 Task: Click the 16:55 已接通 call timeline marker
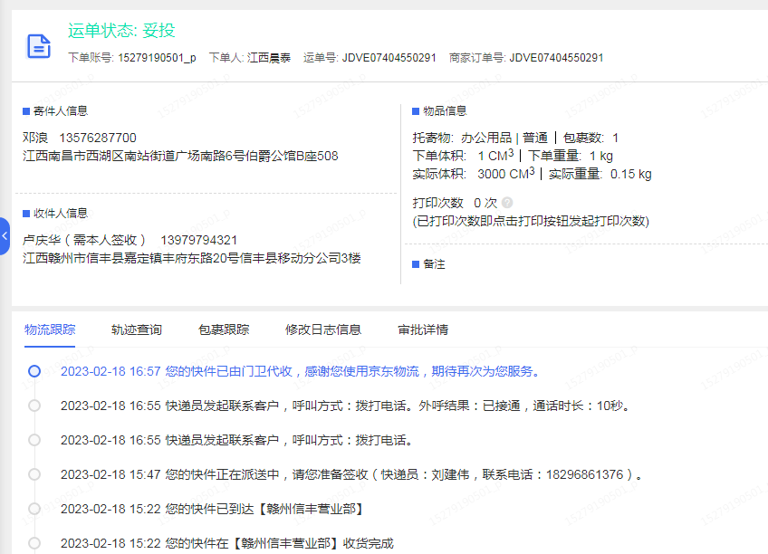click(34, 406)
